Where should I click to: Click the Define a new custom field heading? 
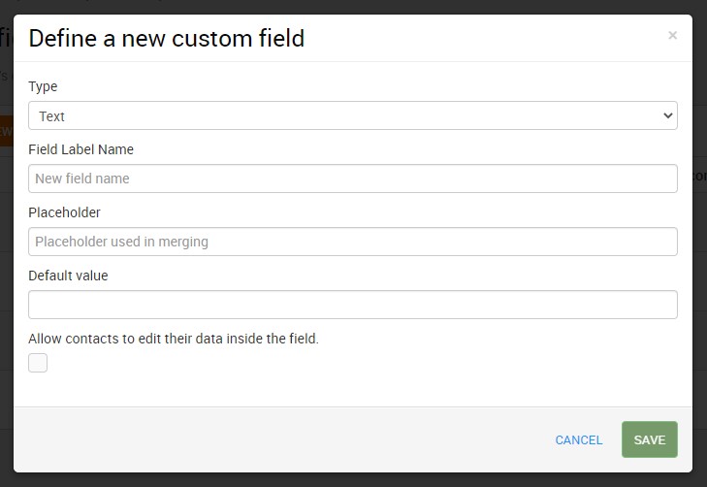167,39
